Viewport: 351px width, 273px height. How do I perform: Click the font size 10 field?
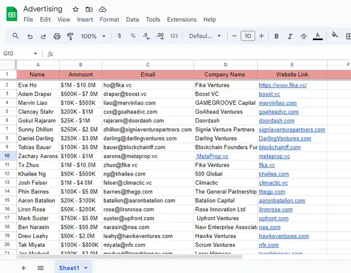[248, 36]
